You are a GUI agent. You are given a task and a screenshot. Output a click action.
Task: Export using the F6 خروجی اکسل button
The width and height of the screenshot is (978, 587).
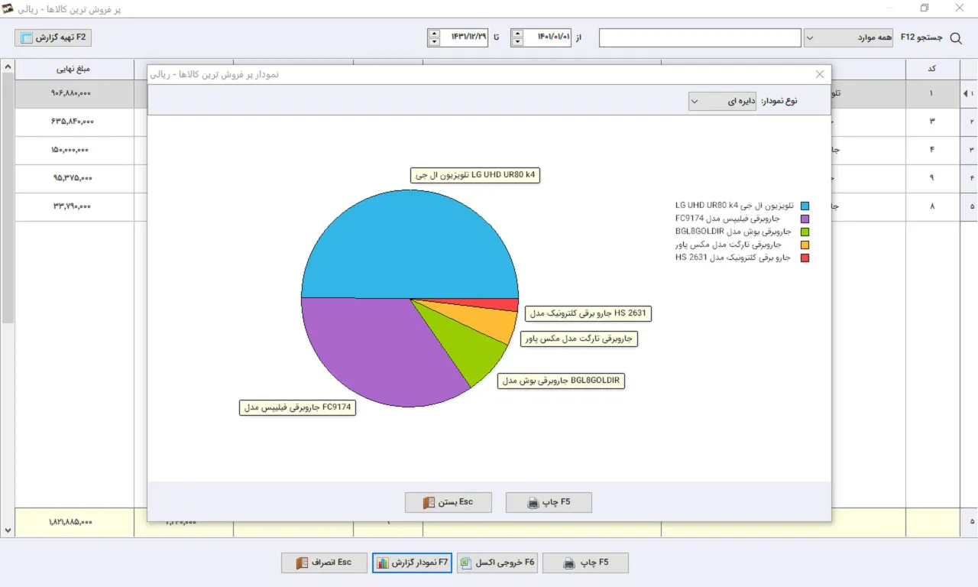pyautogui.click(x=499, y=563)
